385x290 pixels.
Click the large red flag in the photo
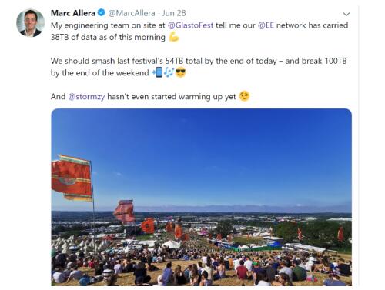(x=72, y=178)
